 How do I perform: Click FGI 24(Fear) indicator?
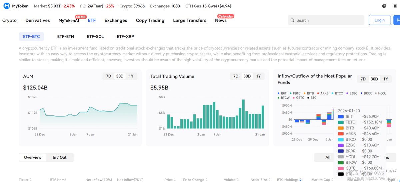[97, 6]
